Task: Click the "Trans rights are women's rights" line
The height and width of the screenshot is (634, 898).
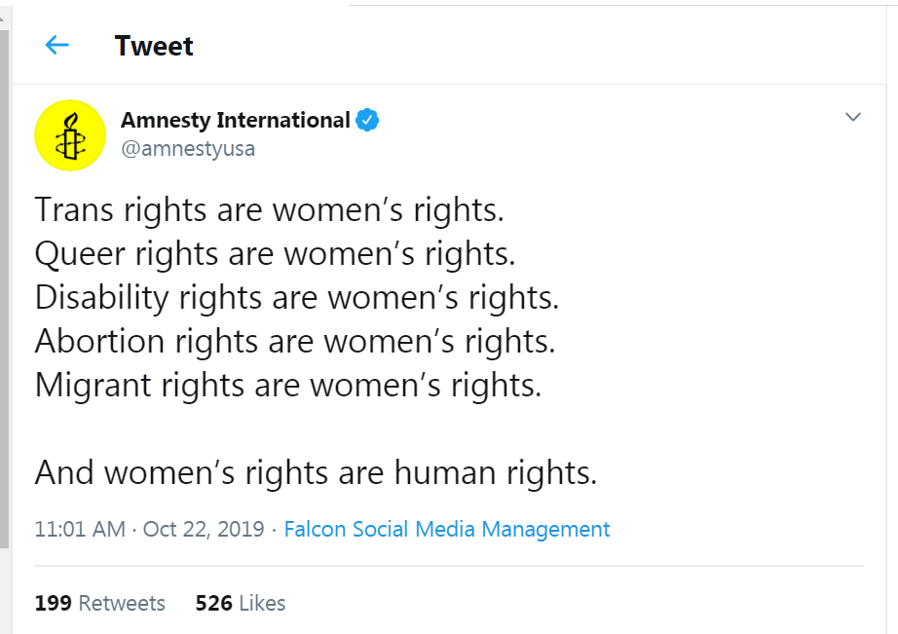Action: [x=270, y=209]
